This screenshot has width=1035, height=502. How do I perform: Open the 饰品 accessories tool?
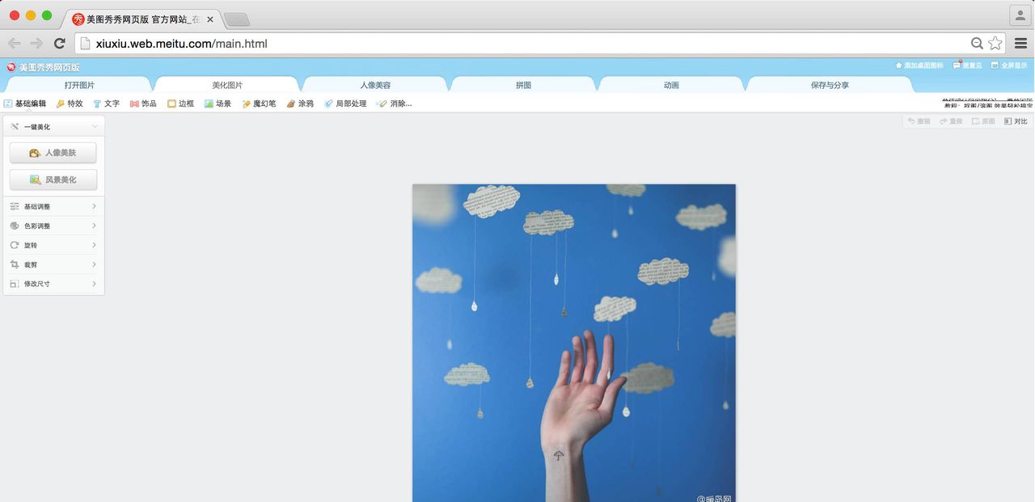(143, 103)
